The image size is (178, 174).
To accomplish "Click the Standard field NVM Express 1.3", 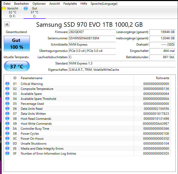I will pyautogui.click(x=122, y=63).
